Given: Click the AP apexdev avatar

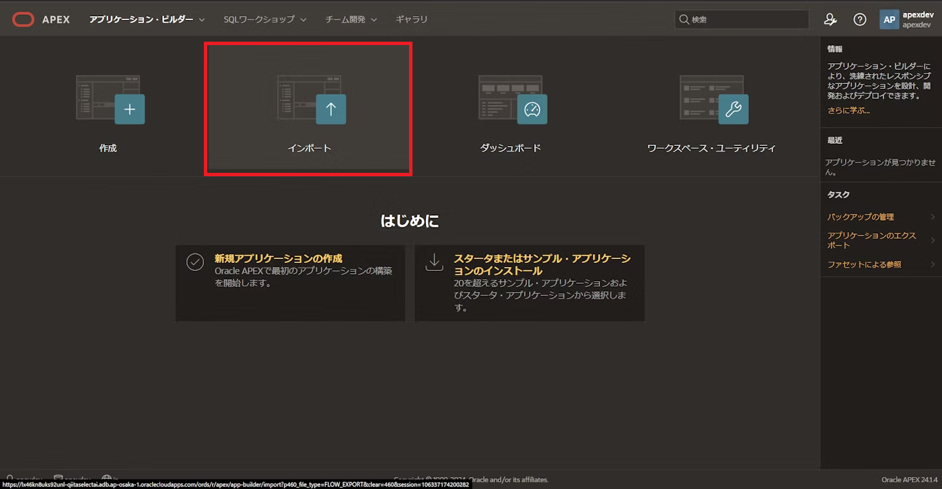Looking at the screenshot, I should tap(890, 19).
